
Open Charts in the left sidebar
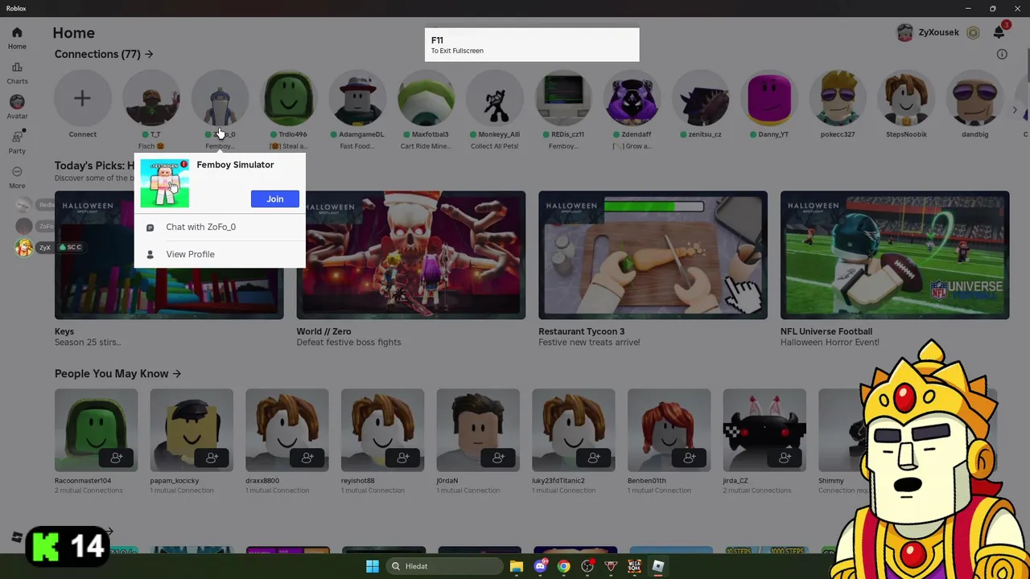[17, 73]
